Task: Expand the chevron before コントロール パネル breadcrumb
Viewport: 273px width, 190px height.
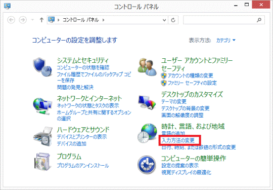Action: [59, 20]
